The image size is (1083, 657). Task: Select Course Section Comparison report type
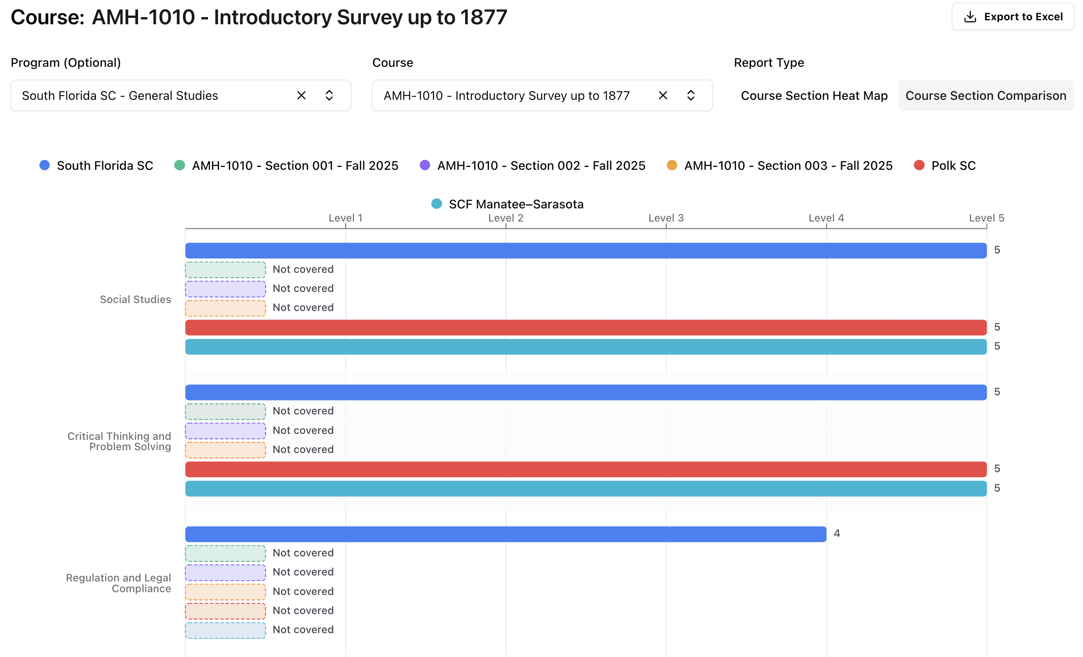(x=986, y=95)
